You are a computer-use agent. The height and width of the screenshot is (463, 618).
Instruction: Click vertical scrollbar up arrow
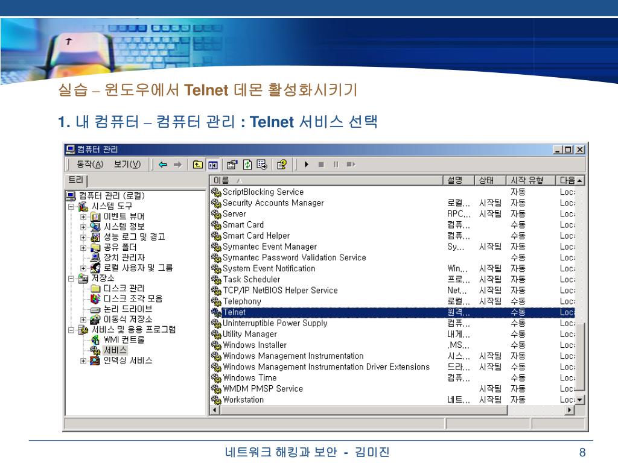[580, 180]
